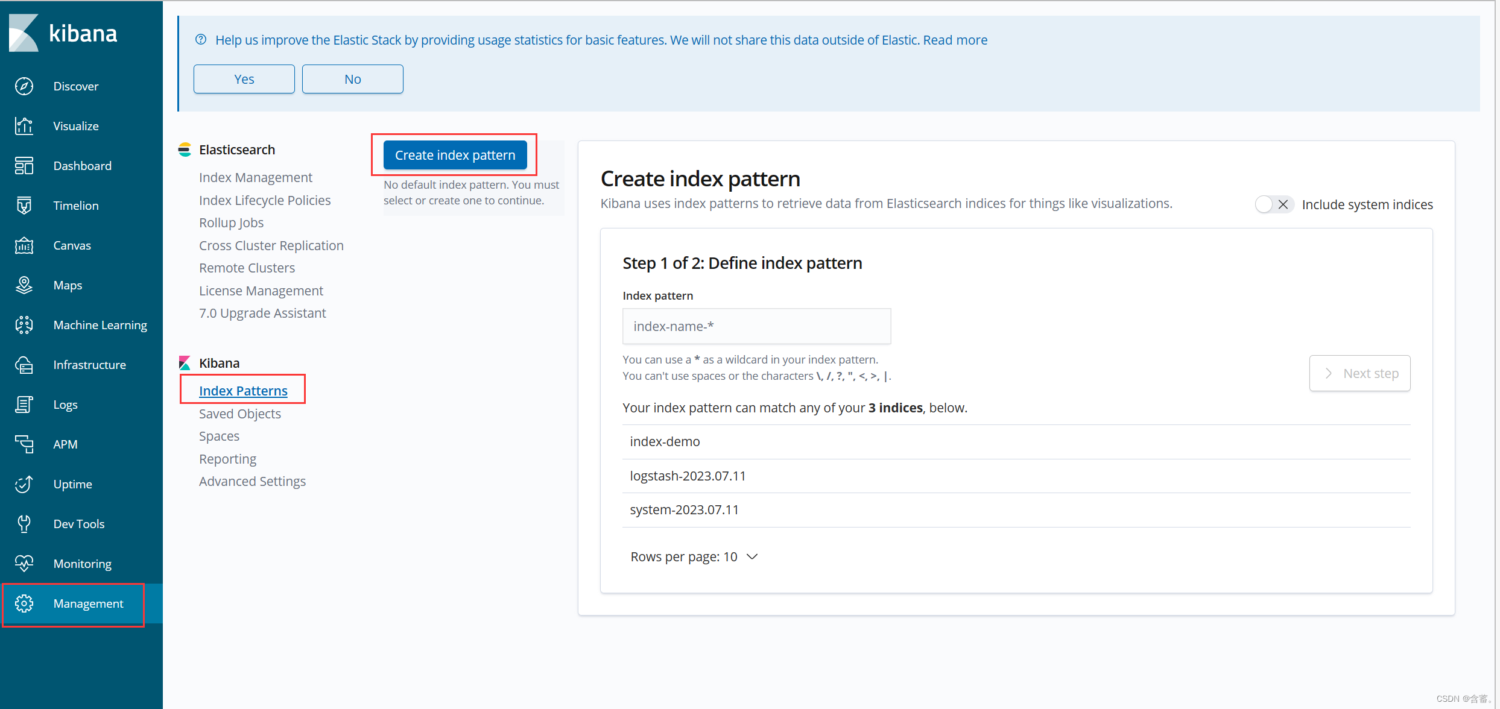The image size is (1500, 709).
Task: Click the Machine Learning icon
Action: [x=24, y=325]
